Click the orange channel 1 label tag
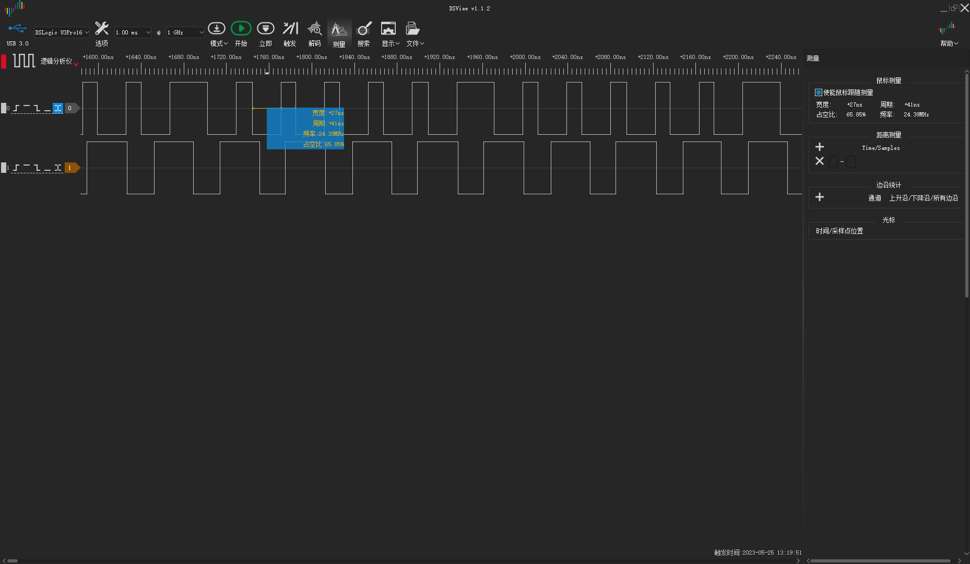The image size is (970, 564). coord(72,168)
